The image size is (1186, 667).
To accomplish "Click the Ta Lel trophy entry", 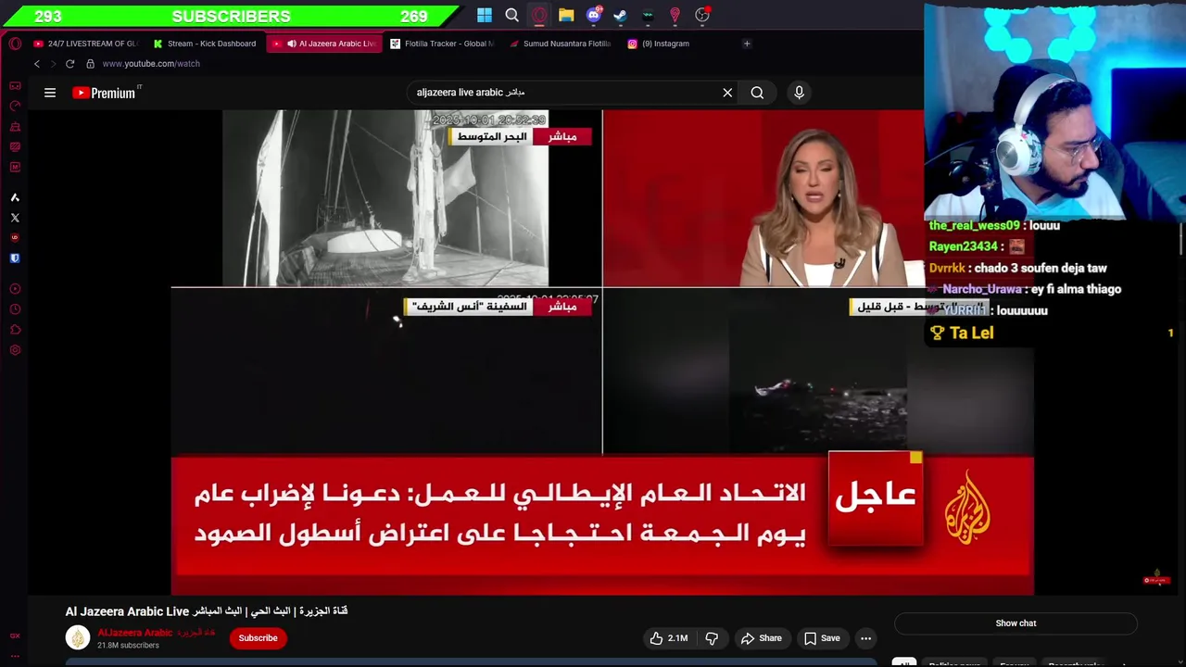I will [962, 333].
